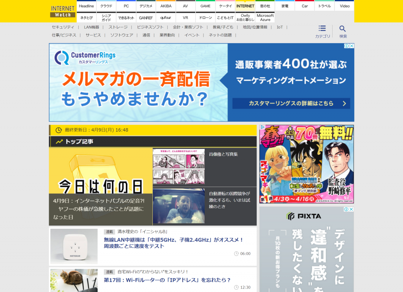The height and width of the screenshot is (292, 403).
Task: Select the AKIBA tab
Action: point(166,6)
